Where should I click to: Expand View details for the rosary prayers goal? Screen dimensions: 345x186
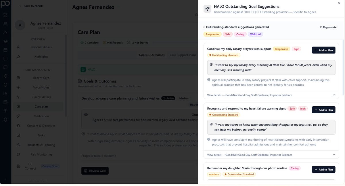(x=271, y=95)
